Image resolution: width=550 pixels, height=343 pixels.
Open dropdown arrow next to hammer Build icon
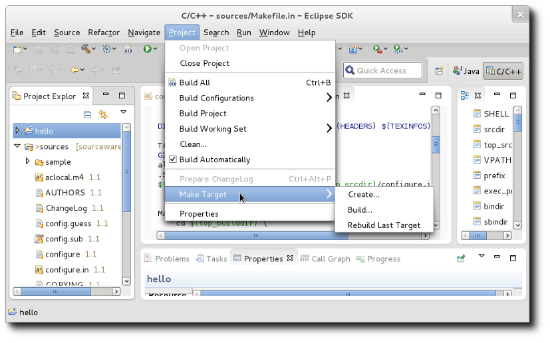click(x=93, y=49)
